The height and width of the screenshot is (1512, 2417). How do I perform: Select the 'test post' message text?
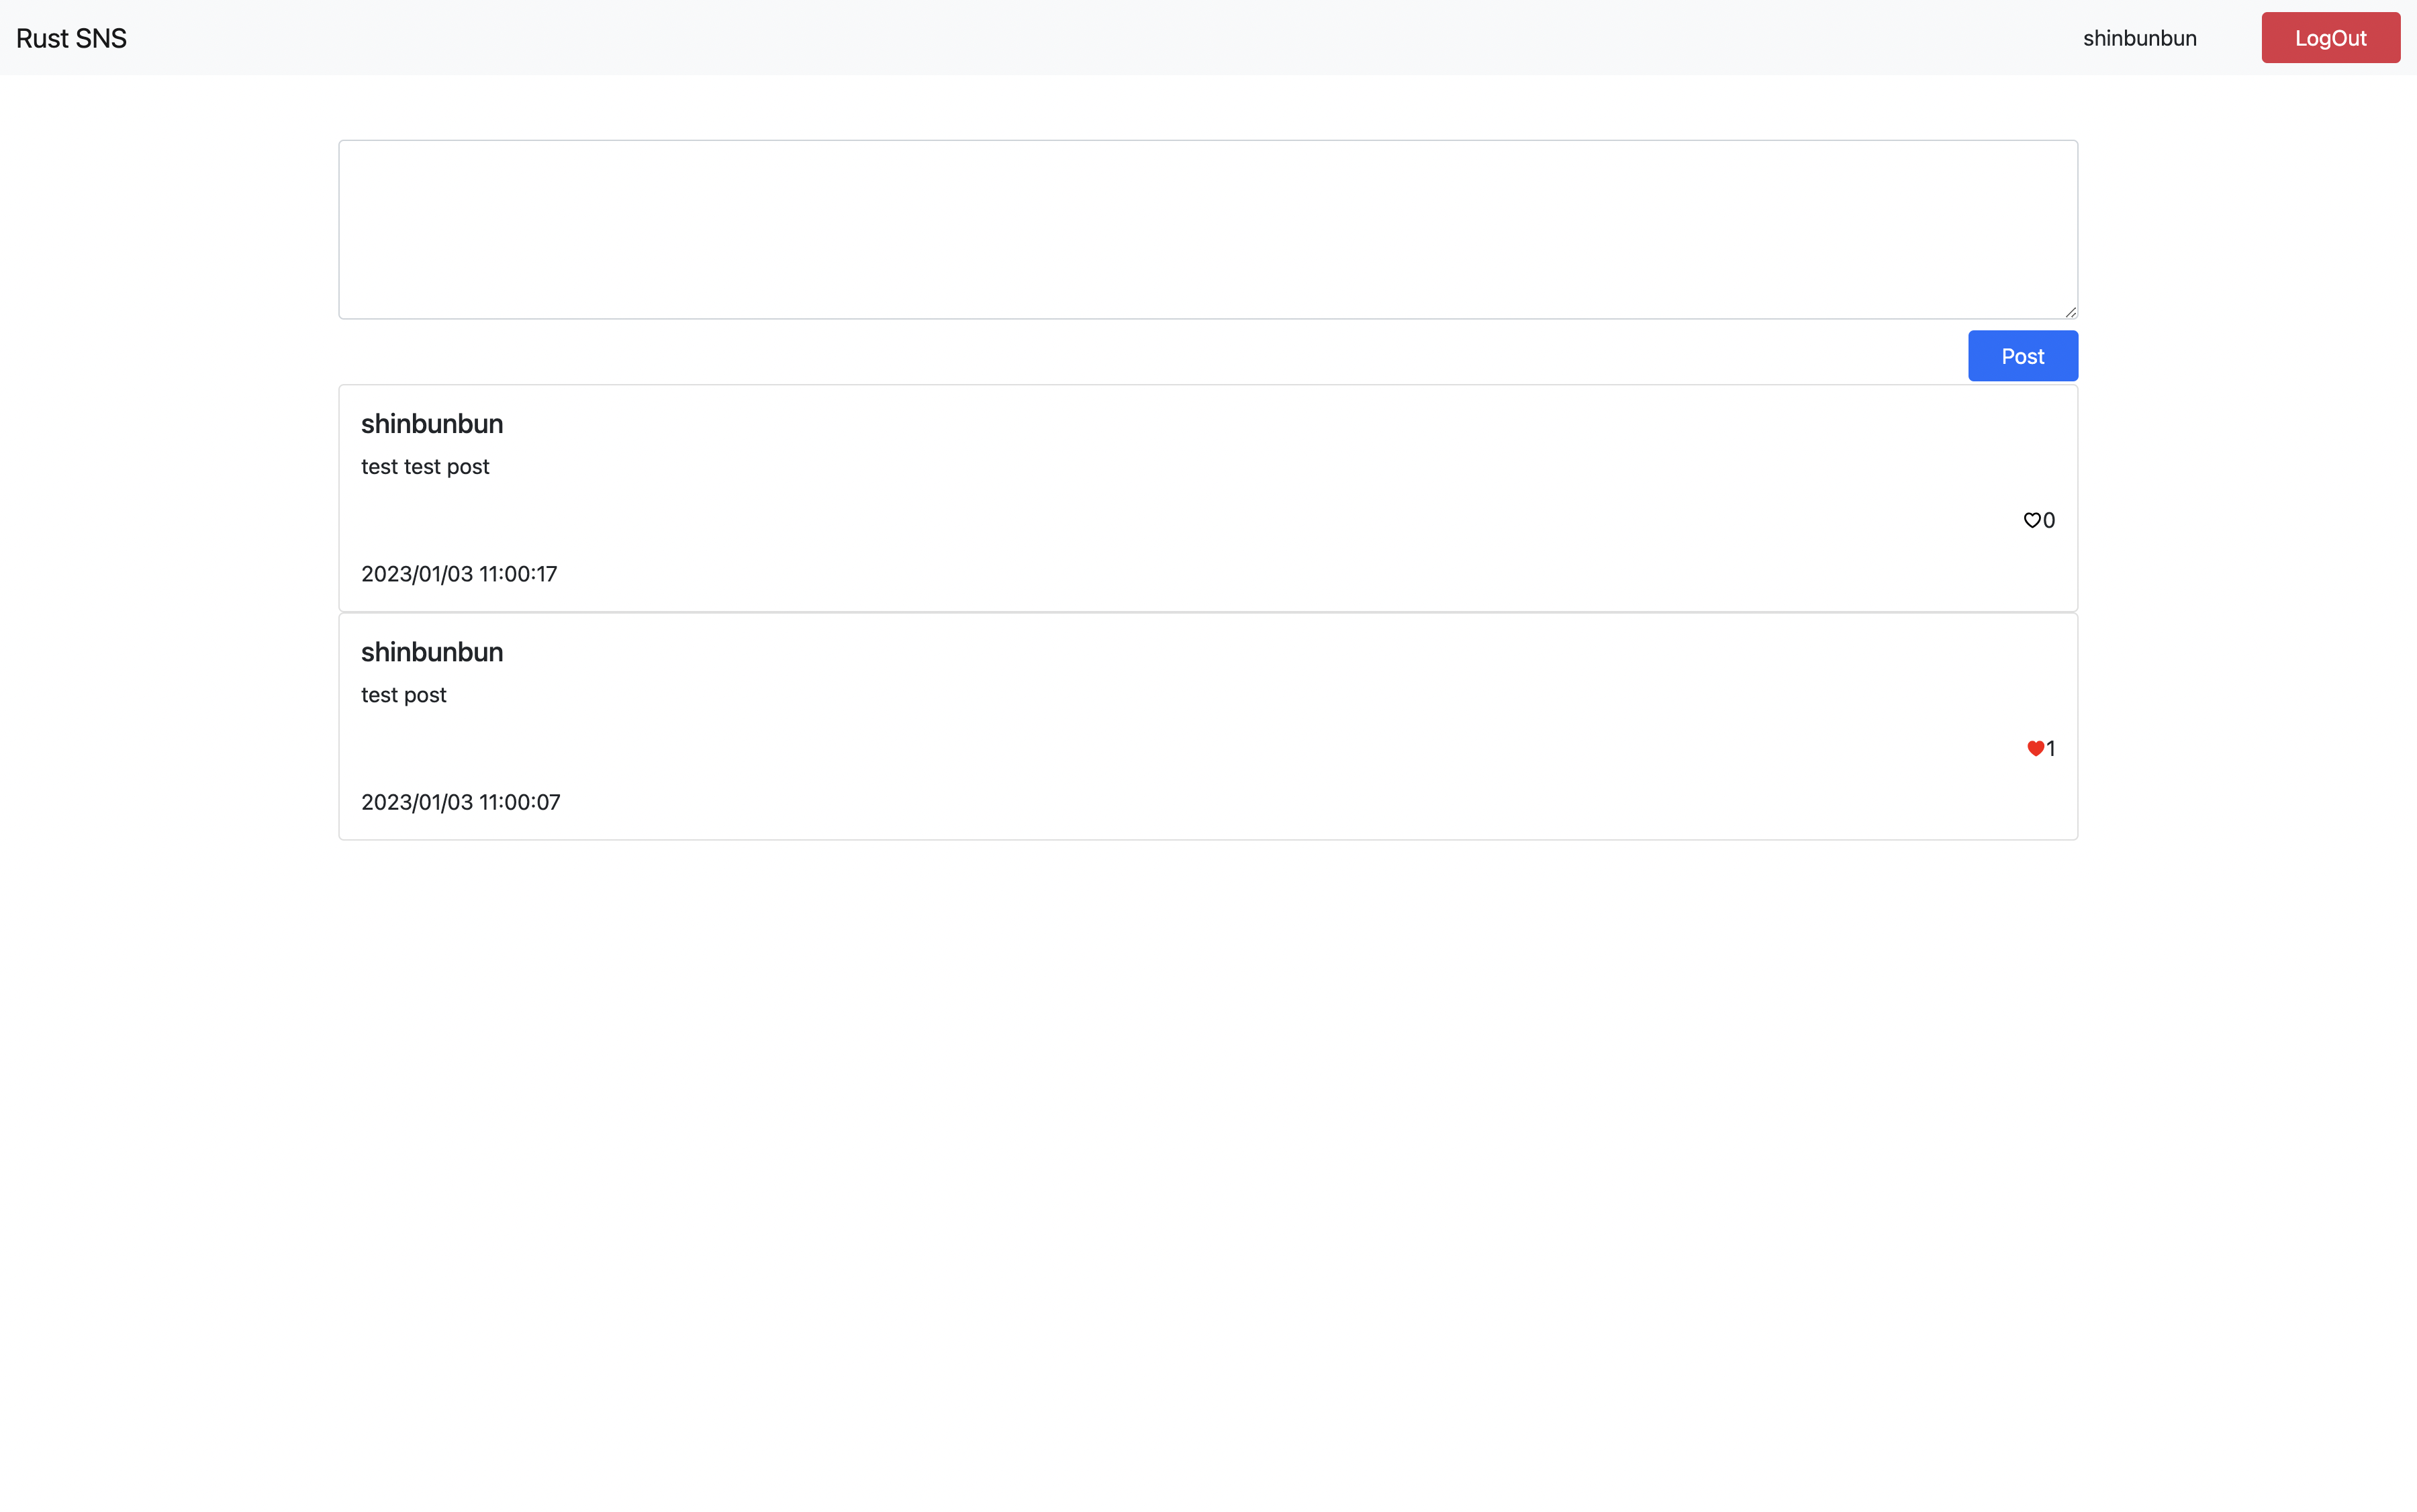point(403,695)
